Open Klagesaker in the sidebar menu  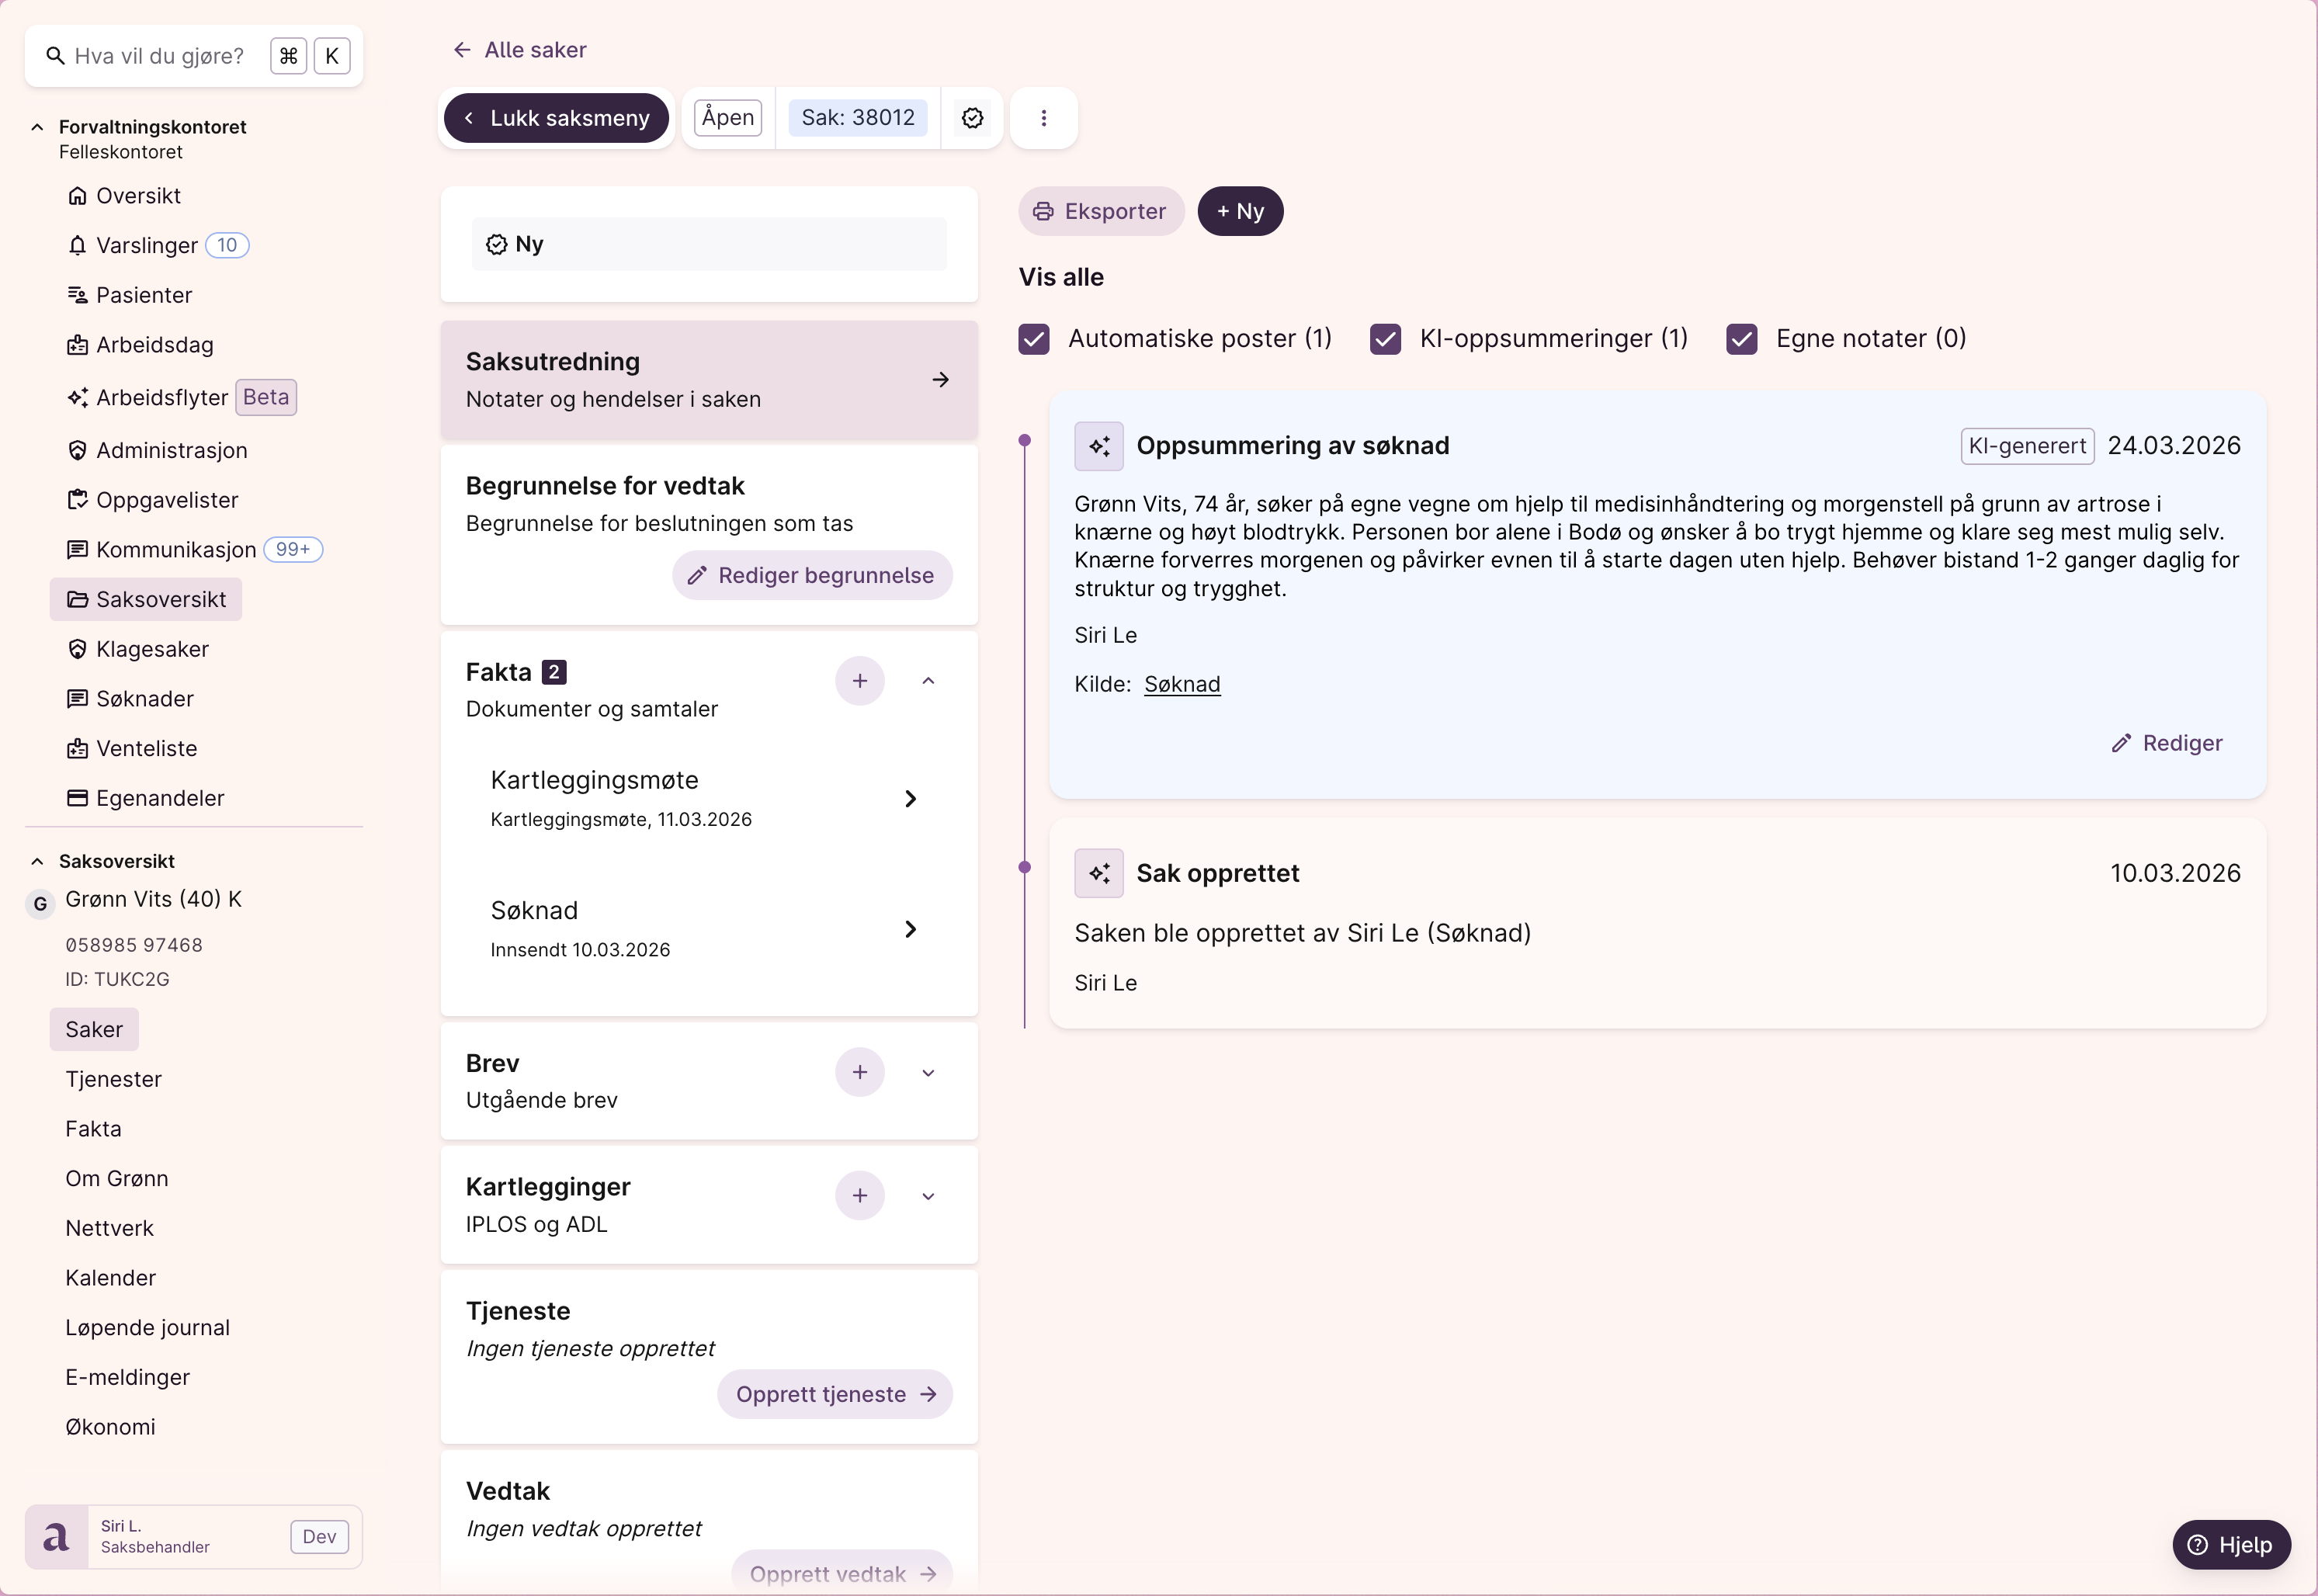152,649
